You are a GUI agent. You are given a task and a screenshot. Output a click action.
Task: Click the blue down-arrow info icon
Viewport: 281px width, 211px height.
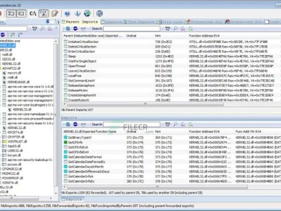[x=77, y=14]
